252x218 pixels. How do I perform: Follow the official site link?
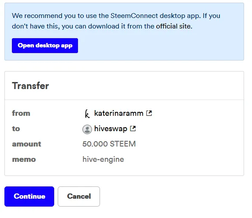[x=174, y=26]
